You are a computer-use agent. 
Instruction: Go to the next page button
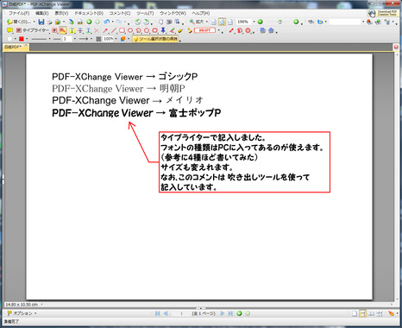point(222,313)
